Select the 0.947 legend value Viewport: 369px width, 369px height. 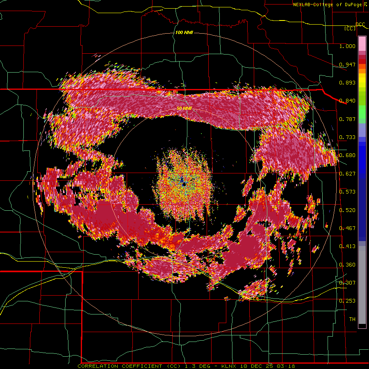pos(347,64)
